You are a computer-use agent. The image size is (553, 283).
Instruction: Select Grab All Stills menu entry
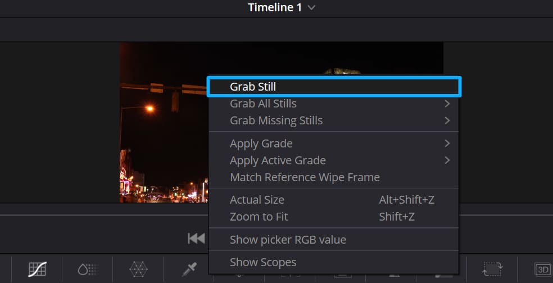[x=334, y=104]
